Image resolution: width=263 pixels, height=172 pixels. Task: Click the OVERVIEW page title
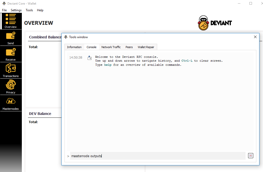pos(39,23)
